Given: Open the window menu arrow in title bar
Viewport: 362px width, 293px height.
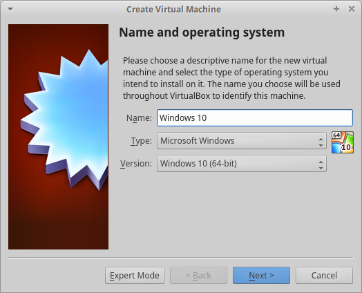Looking at the screenshot, I should (10, 9).
